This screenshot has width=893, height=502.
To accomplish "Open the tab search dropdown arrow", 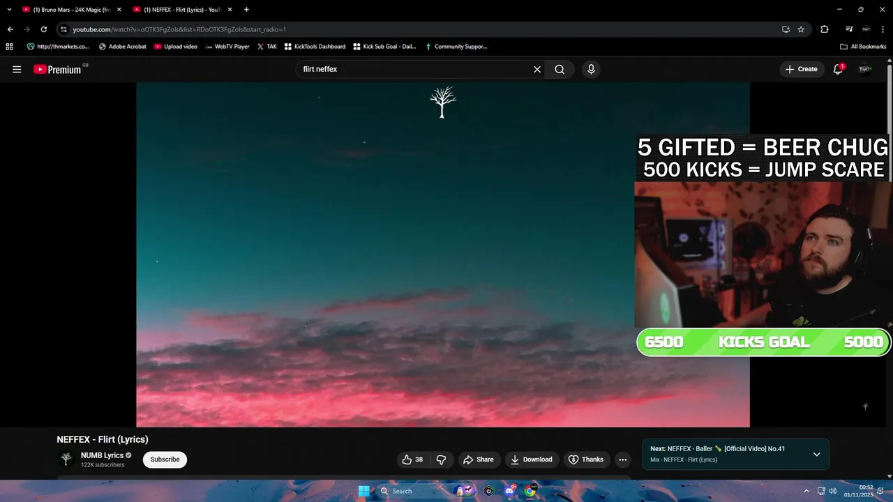I will tap(9, 10).
